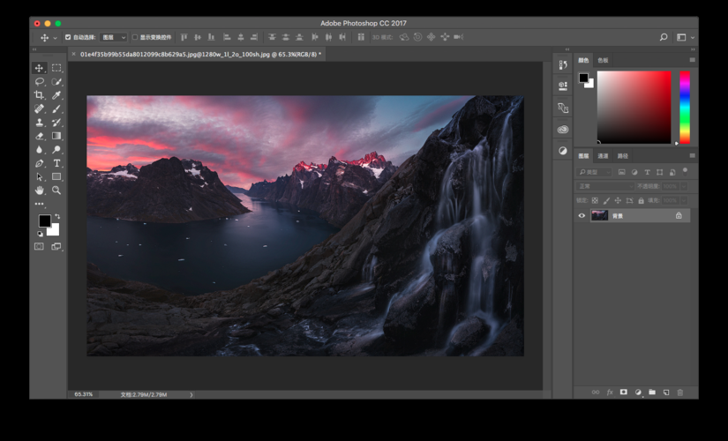Open the Layers panel options menu
The width and height of the screenshot is (728, 441).
[x=692, y=156]
